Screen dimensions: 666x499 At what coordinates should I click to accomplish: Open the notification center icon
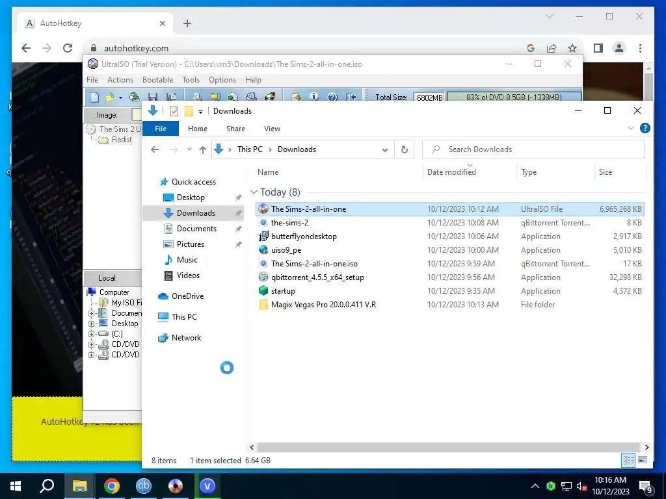coord(646,486)
